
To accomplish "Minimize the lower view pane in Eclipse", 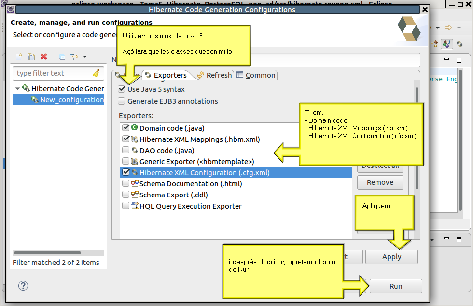I will (x=446, y=239).
